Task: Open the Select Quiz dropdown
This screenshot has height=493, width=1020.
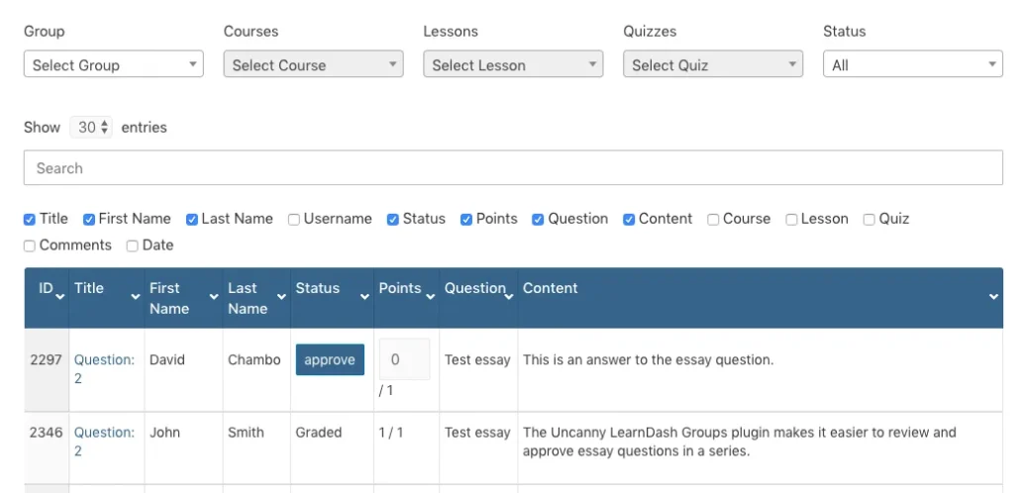Action: pyautogui.click(x=712, y=65)
